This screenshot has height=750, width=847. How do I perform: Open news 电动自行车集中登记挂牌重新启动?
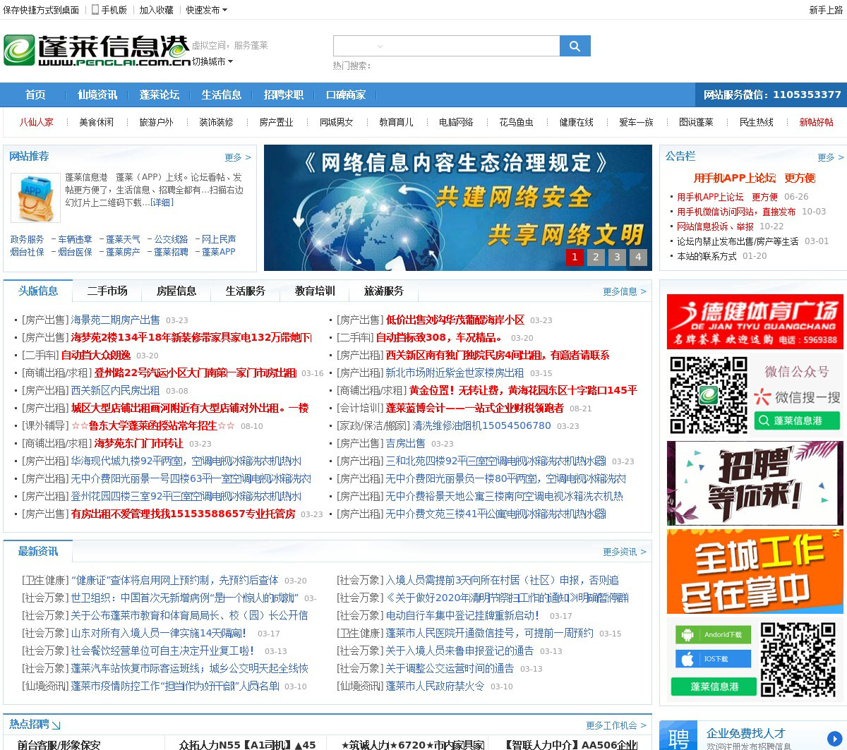tap(462, 615)
